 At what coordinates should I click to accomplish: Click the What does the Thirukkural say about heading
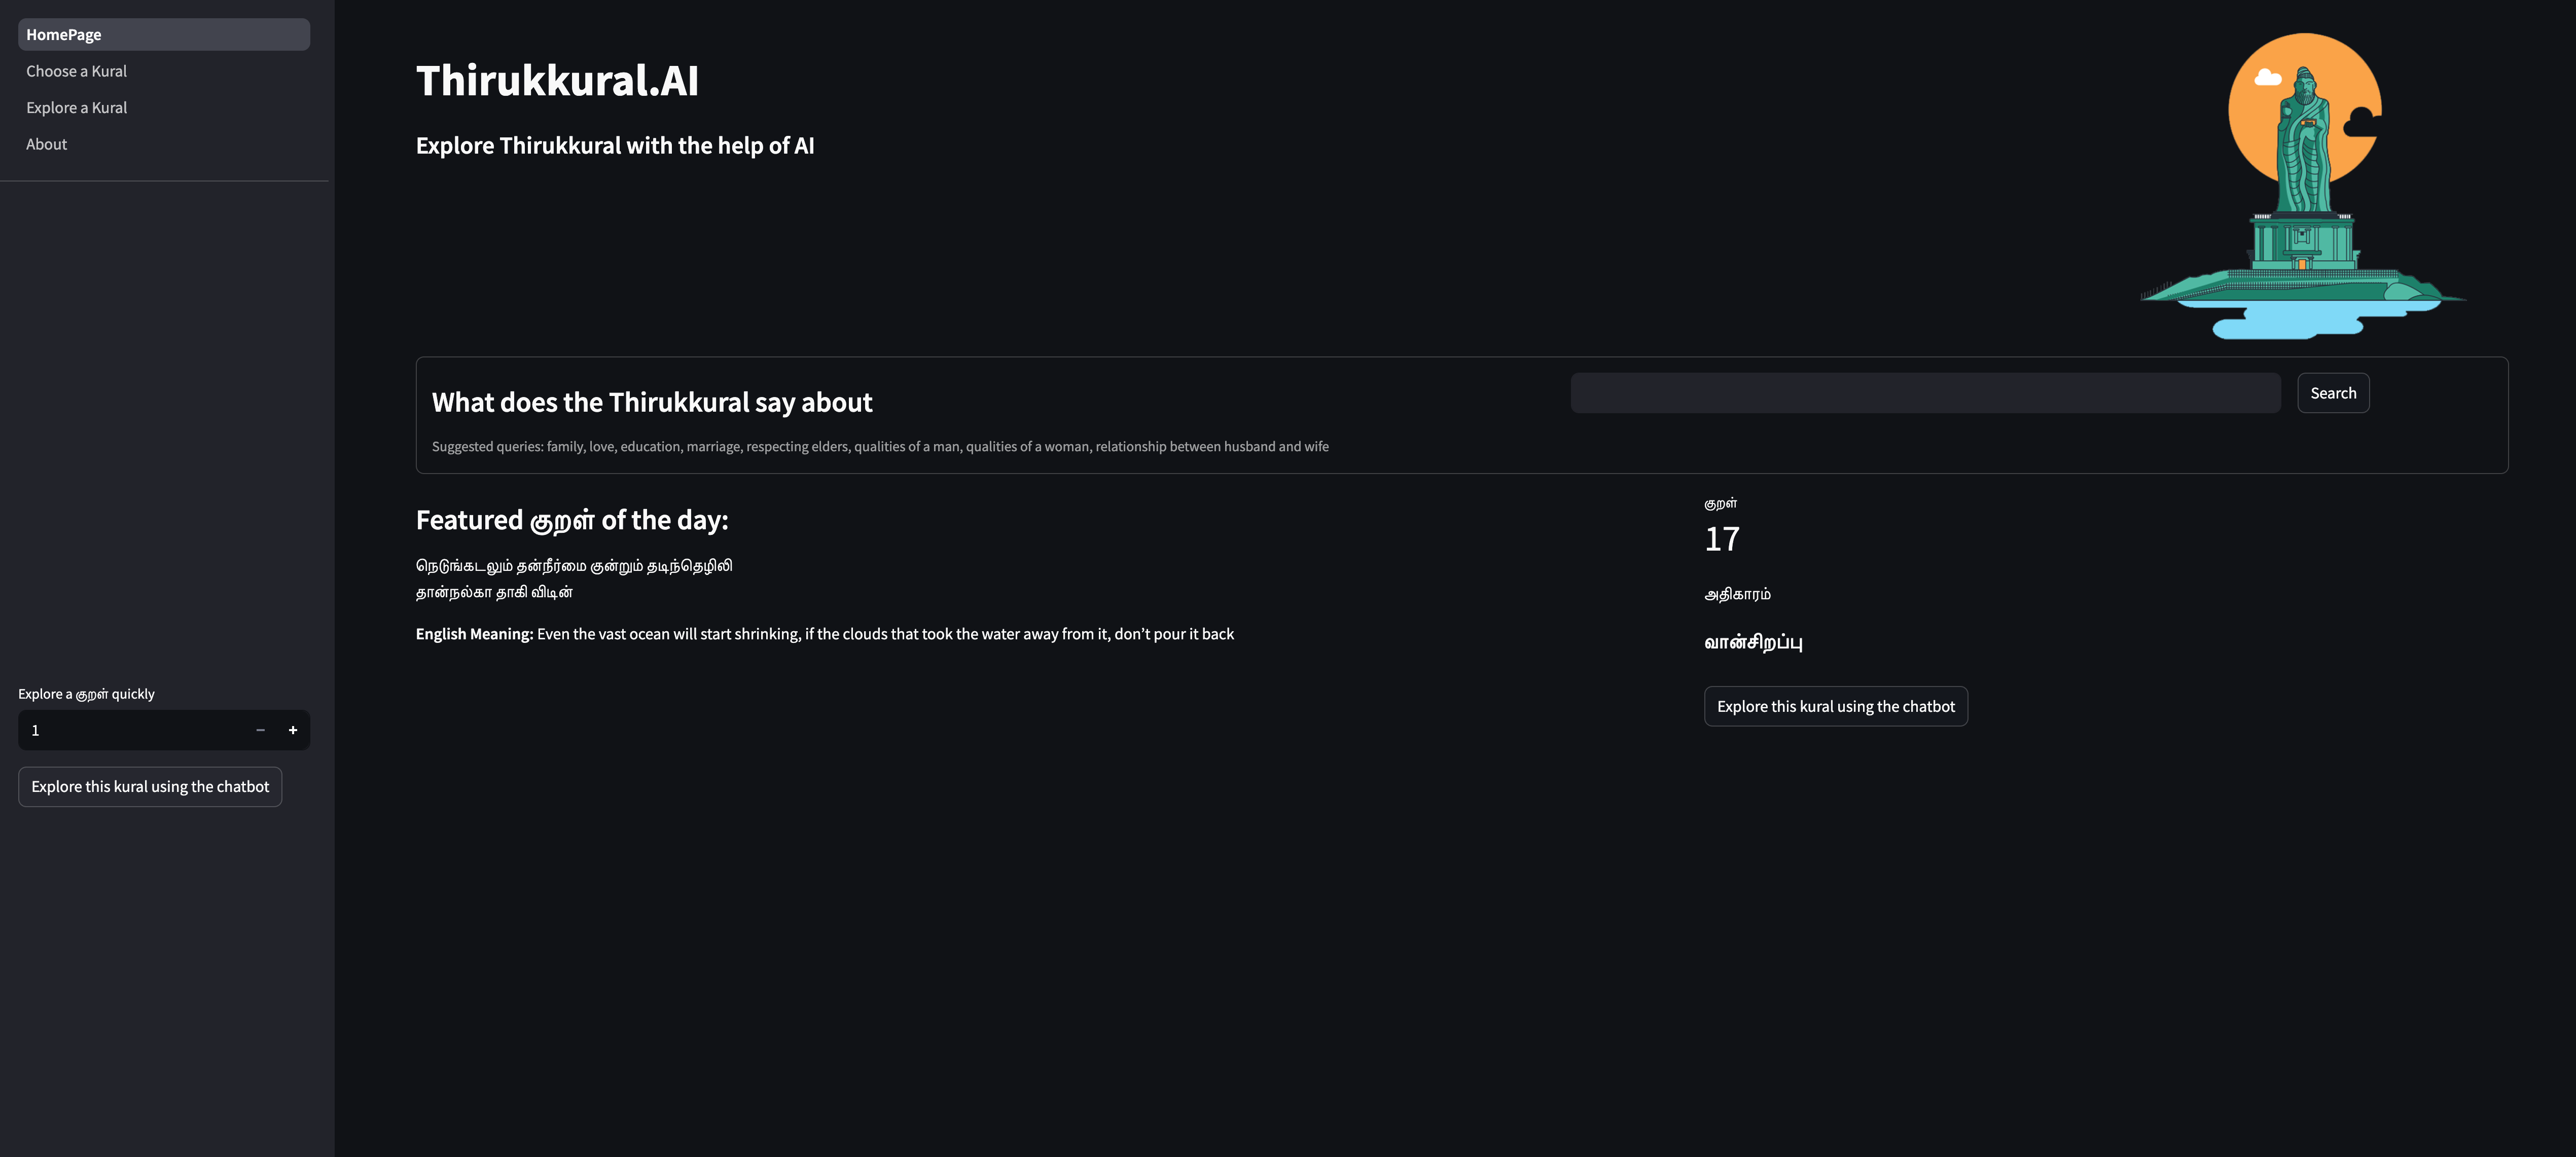click(x=652, y=402)
